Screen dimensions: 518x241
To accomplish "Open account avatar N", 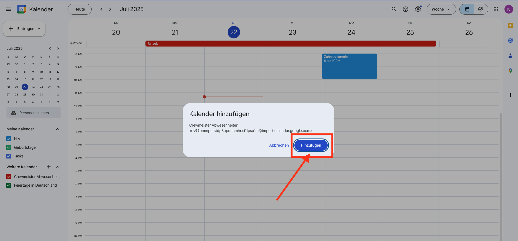I will [x=509, y=9].
